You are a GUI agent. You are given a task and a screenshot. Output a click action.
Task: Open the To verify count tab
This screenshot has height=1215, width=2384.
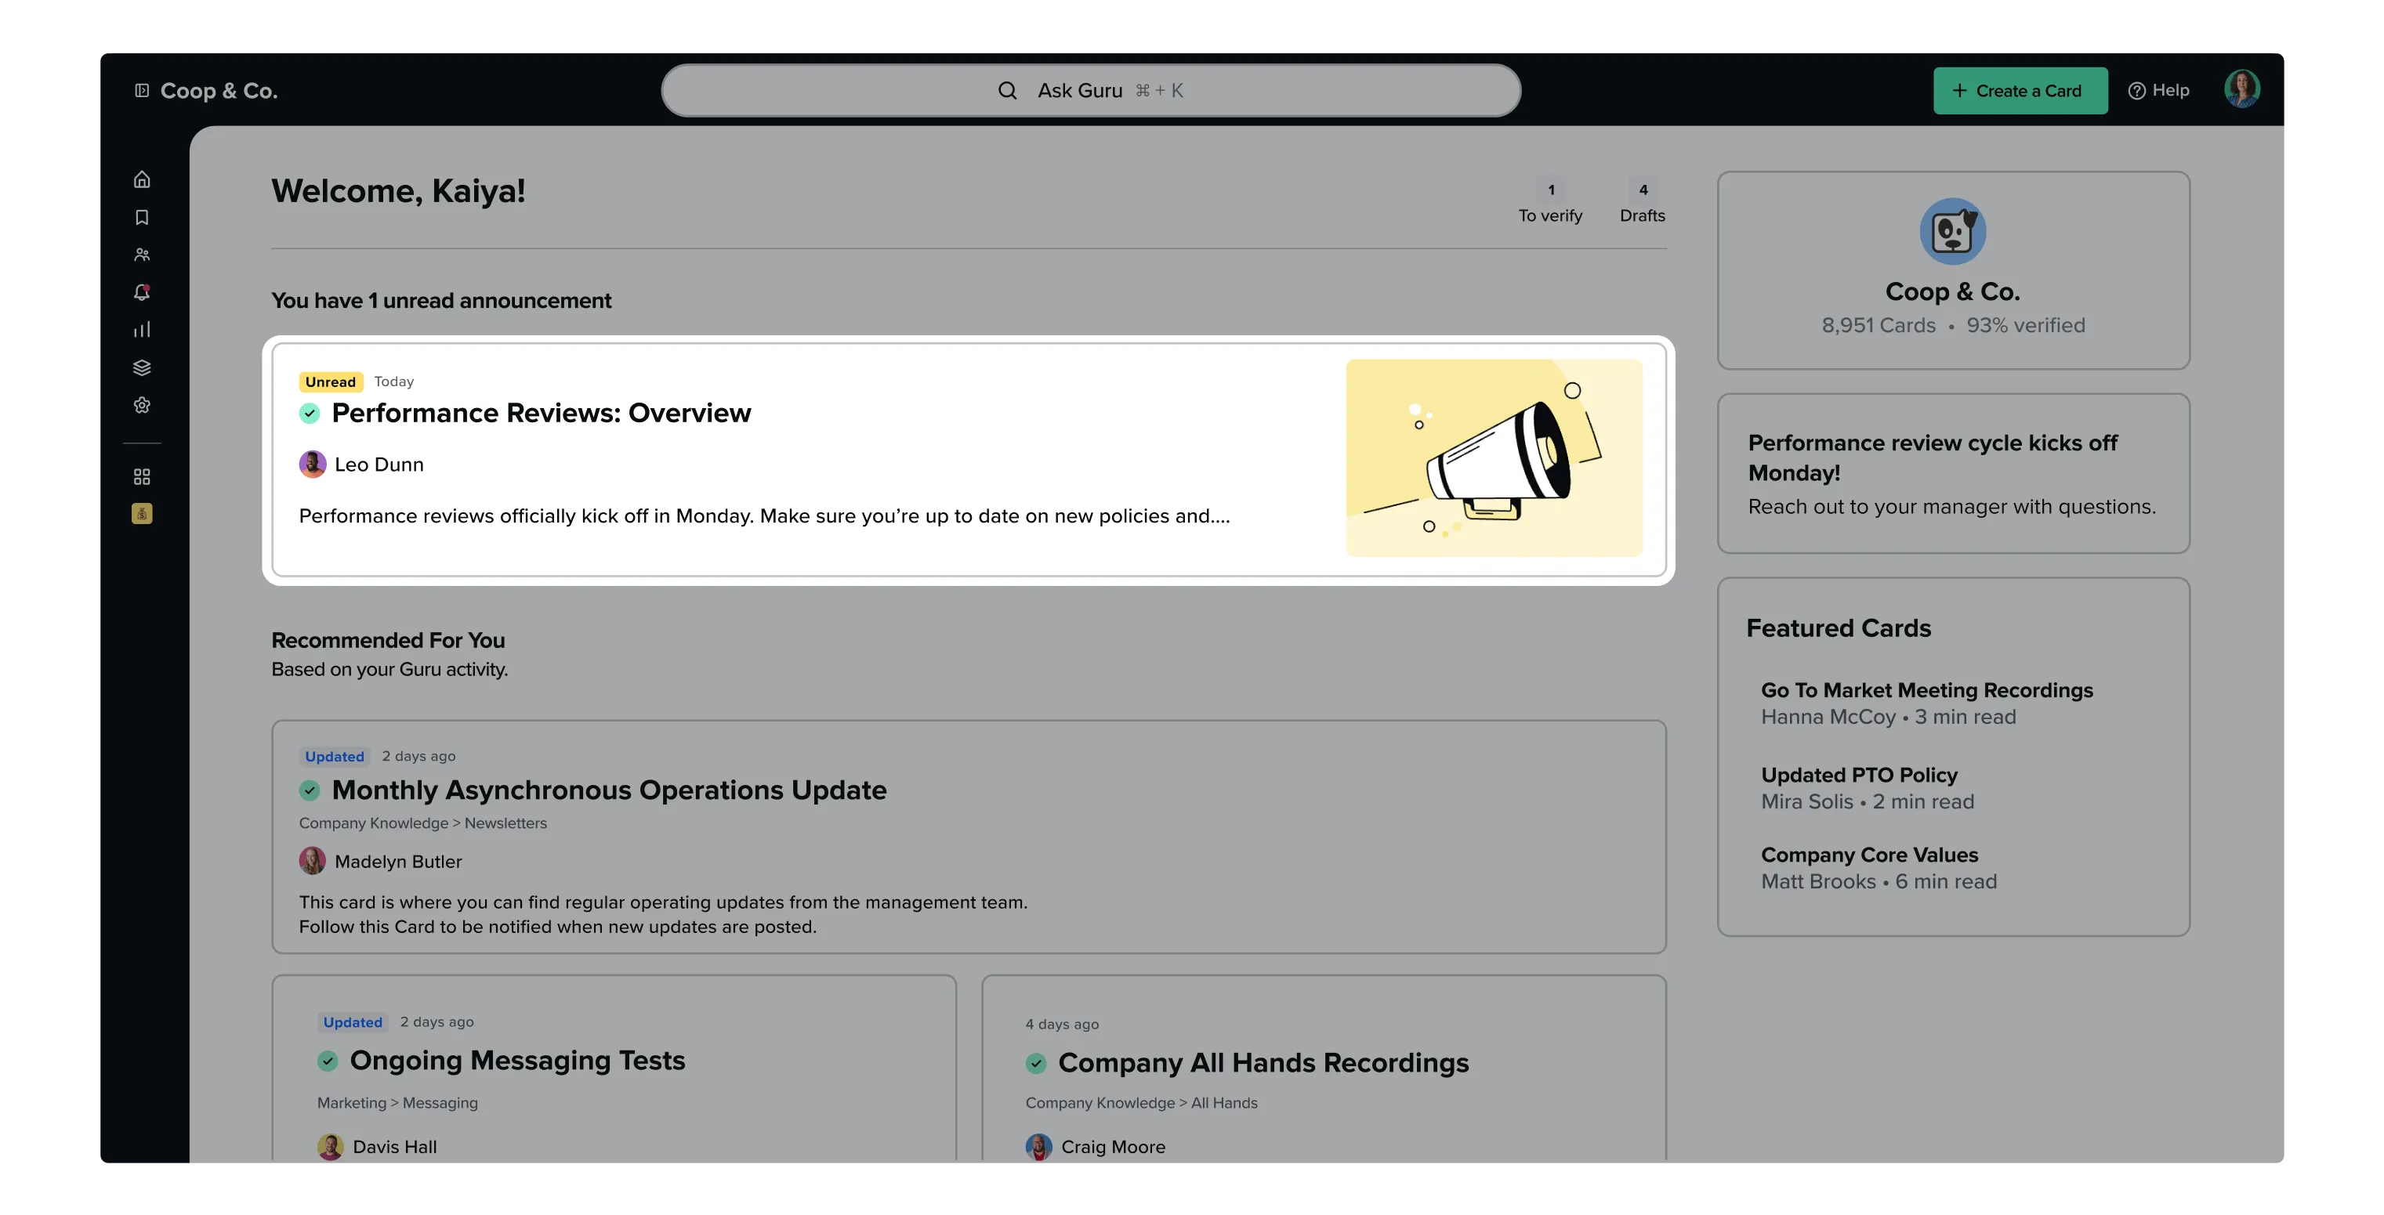tap(1550, 203)
